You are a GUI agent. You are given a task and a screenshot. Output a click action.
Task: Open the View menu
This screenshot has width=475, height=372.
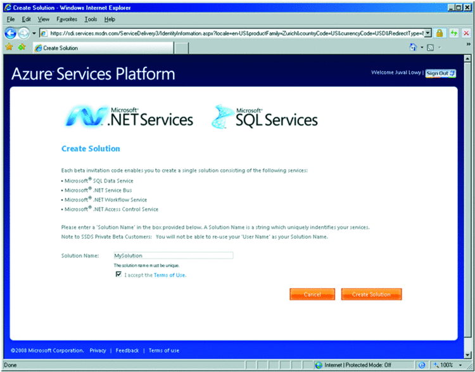coord(43,20)
